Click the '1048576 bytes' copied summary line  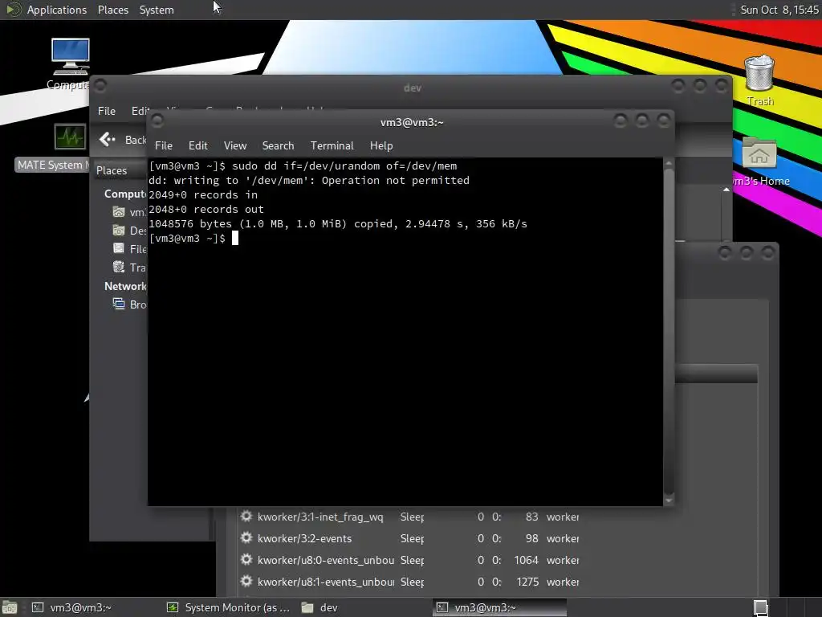[338, 224]
